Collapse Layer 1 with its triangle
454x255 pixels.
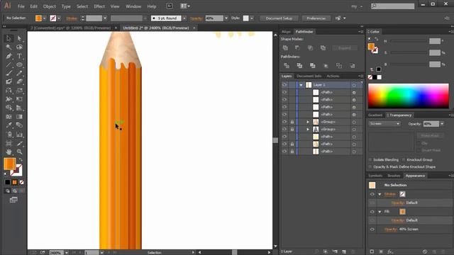[301, 85]
